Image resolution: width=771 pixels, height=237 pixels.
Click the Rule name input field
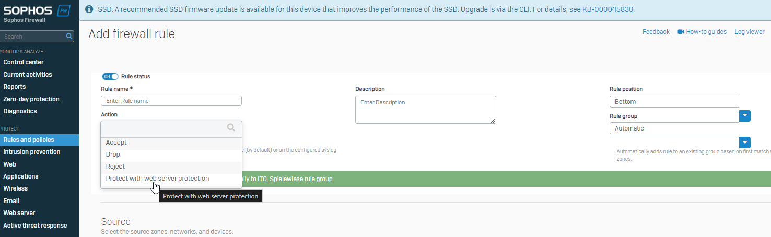click(x=171, y=101)
